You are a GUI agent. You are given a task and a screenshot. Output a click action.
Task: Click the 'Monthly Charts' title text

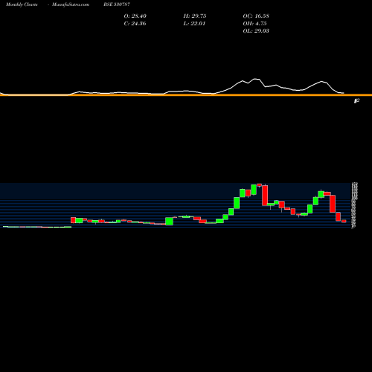(x=22, y=4)
